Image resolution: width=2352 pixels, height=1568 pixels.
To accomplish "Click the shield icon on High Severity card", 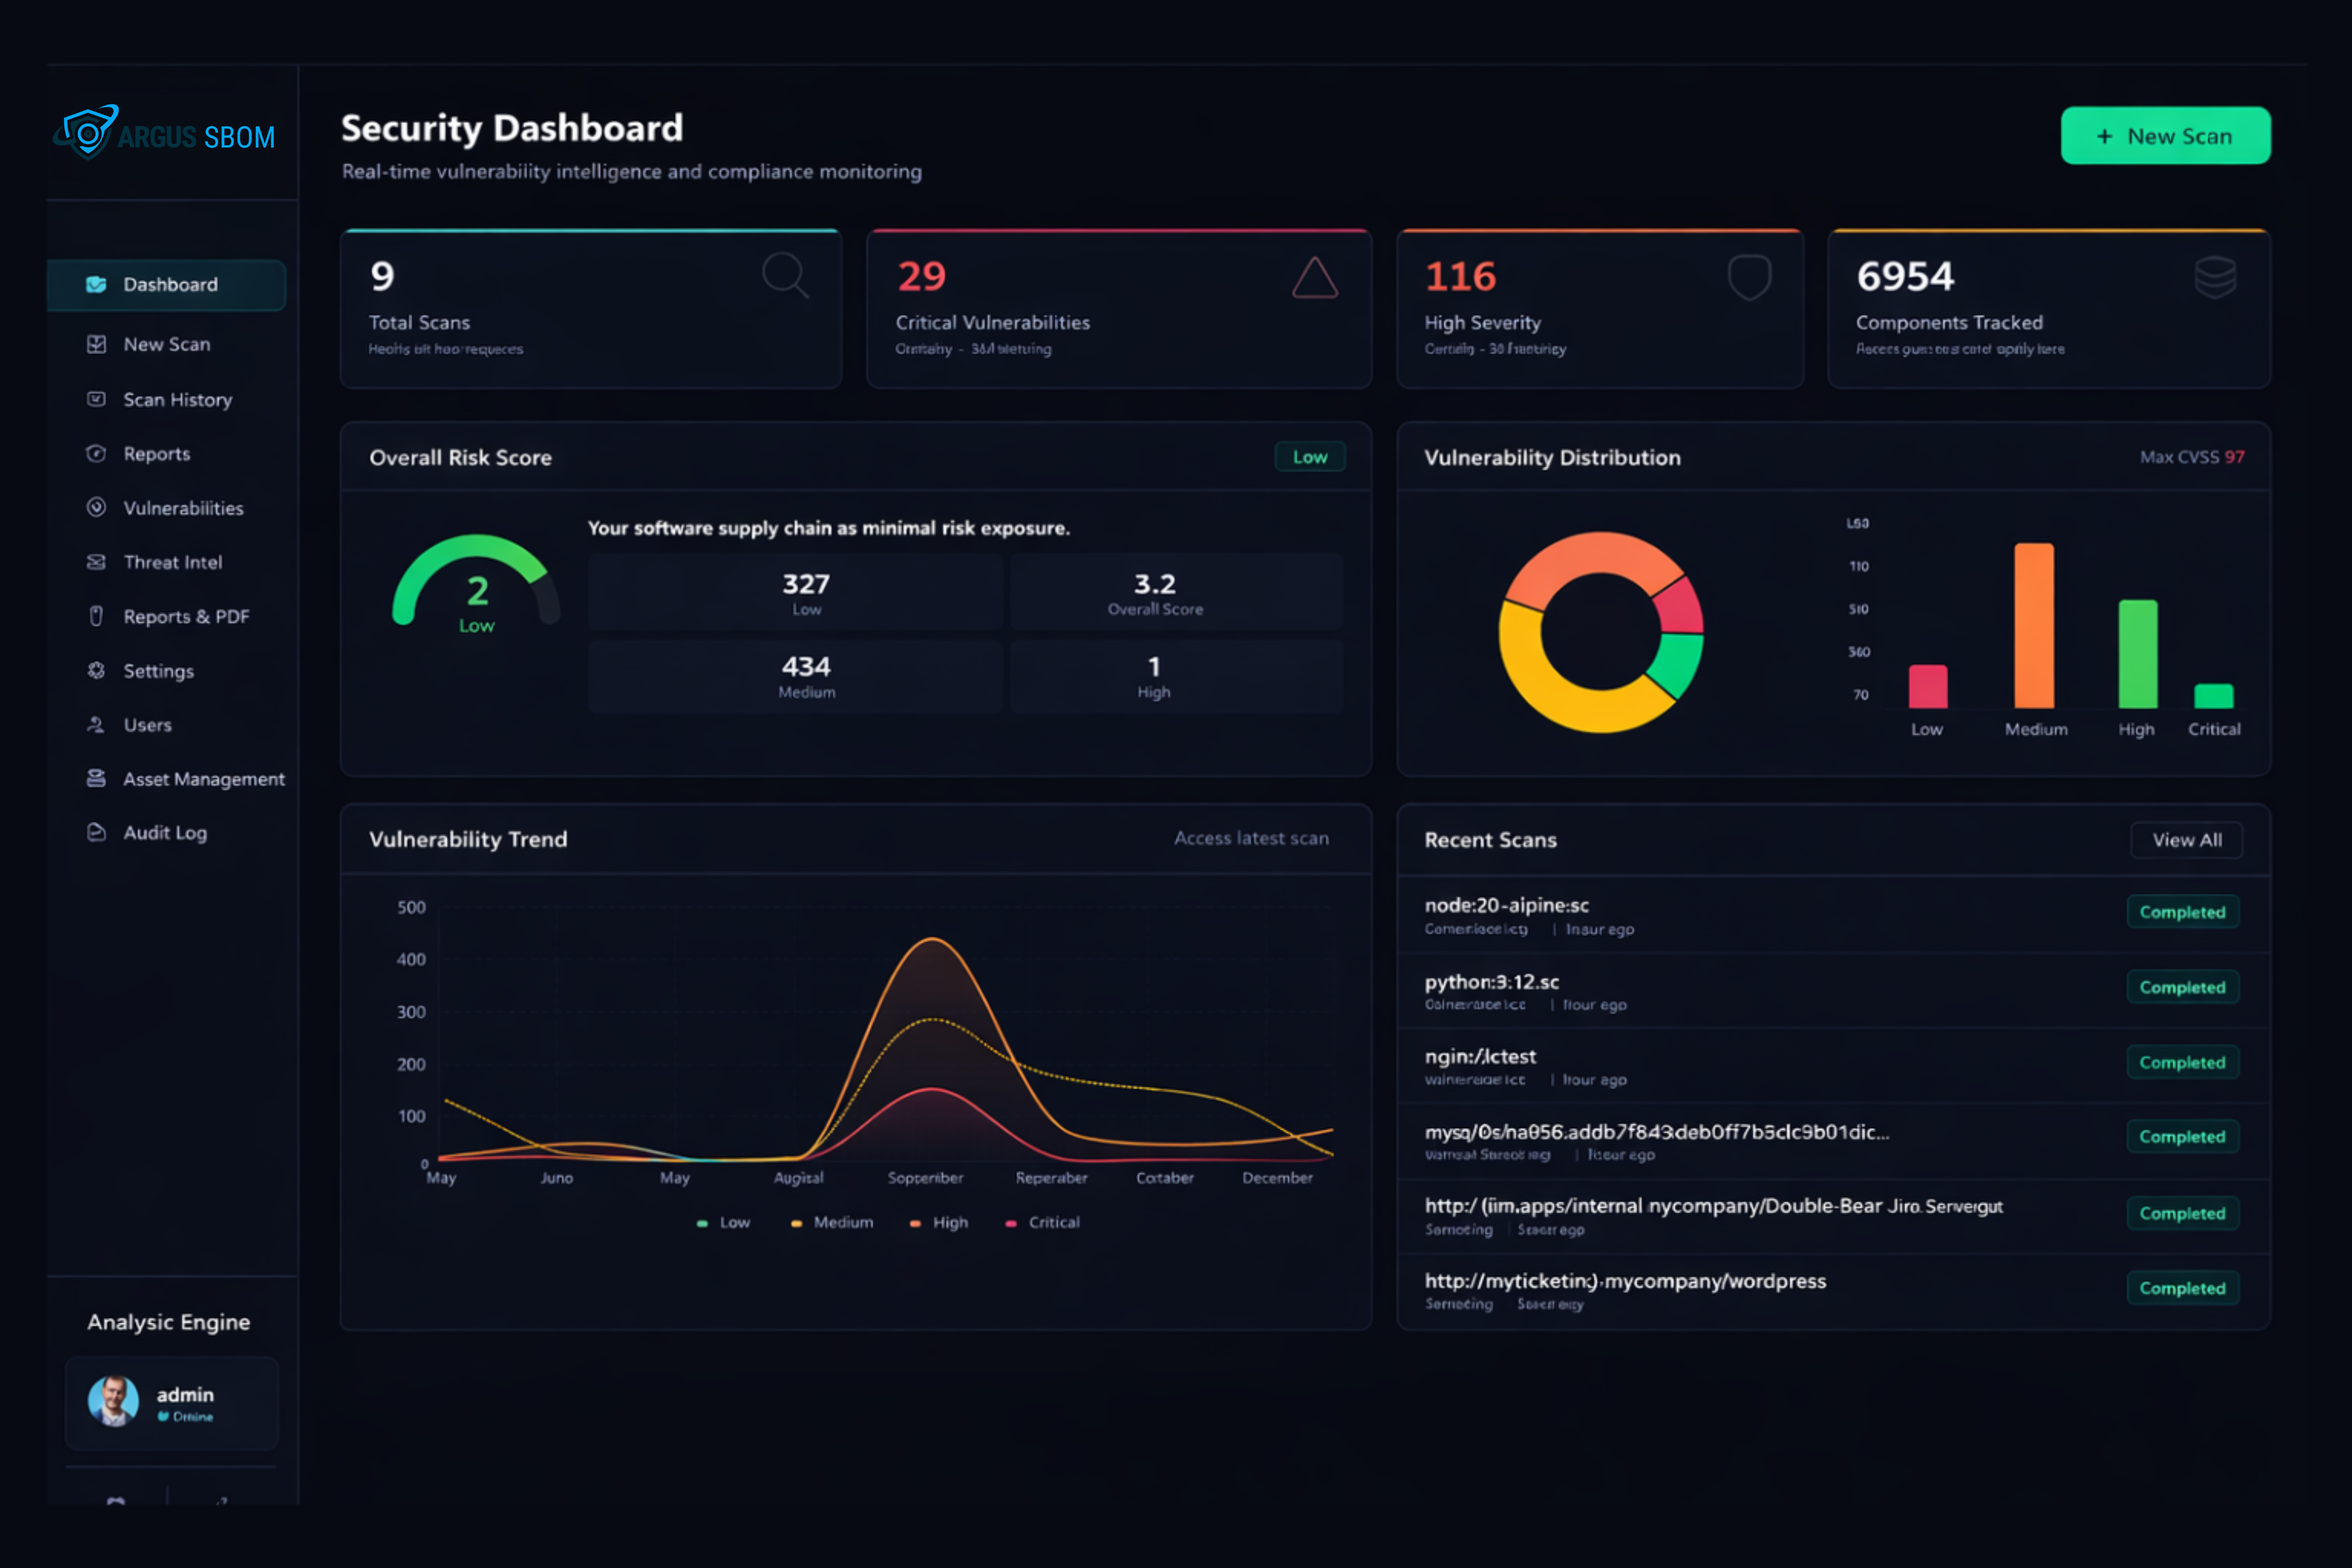I will tap(1749, 277).
